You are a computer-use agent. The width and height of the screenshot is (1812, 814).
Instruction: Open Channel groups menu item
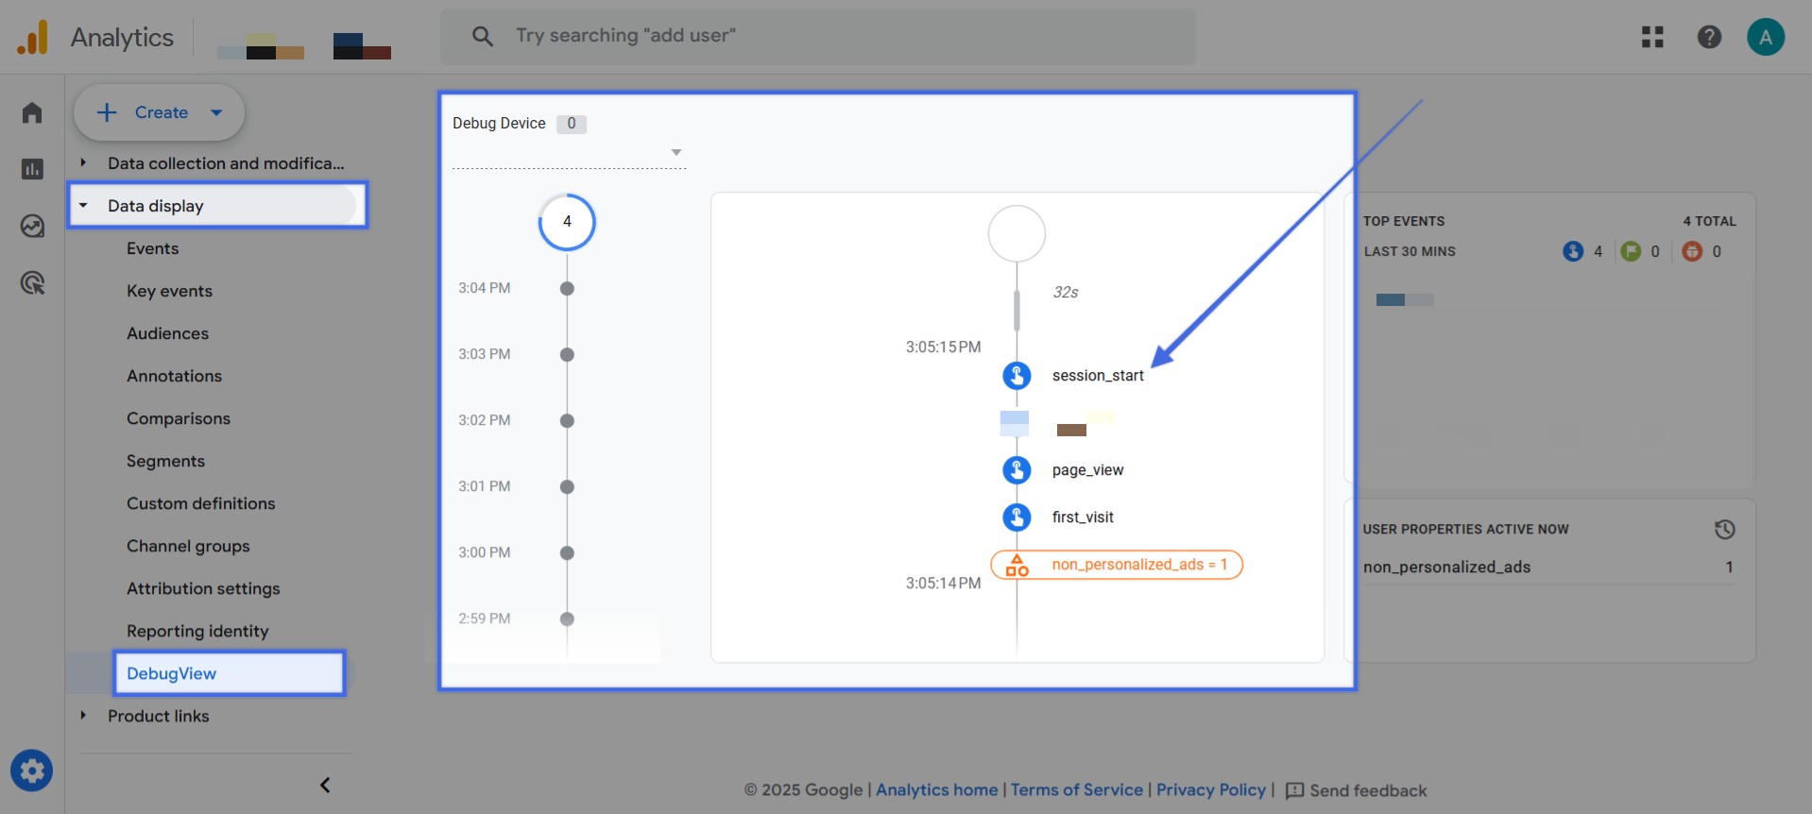(188, 546)
